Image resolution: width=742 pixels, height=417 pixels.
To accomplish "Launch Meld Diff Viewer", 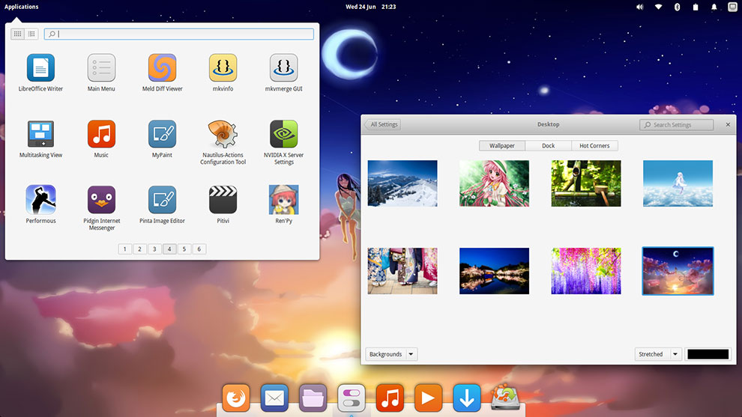I will (x=162, y=68).
